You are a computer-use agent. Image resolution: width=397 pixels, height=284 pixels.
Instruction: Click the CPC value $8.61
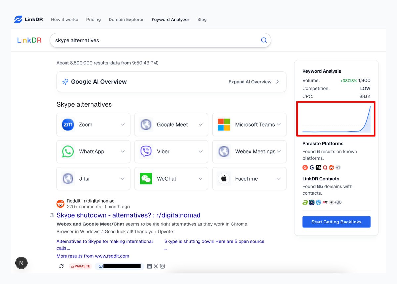coord(365,96)
